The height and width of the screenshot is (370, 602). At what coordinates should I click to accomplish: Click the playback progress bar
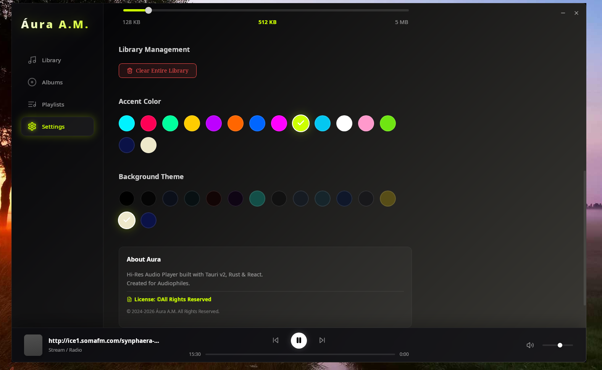pos(300,354)
